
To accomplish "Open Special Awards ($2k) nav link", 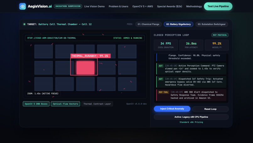I will point(170,7).
